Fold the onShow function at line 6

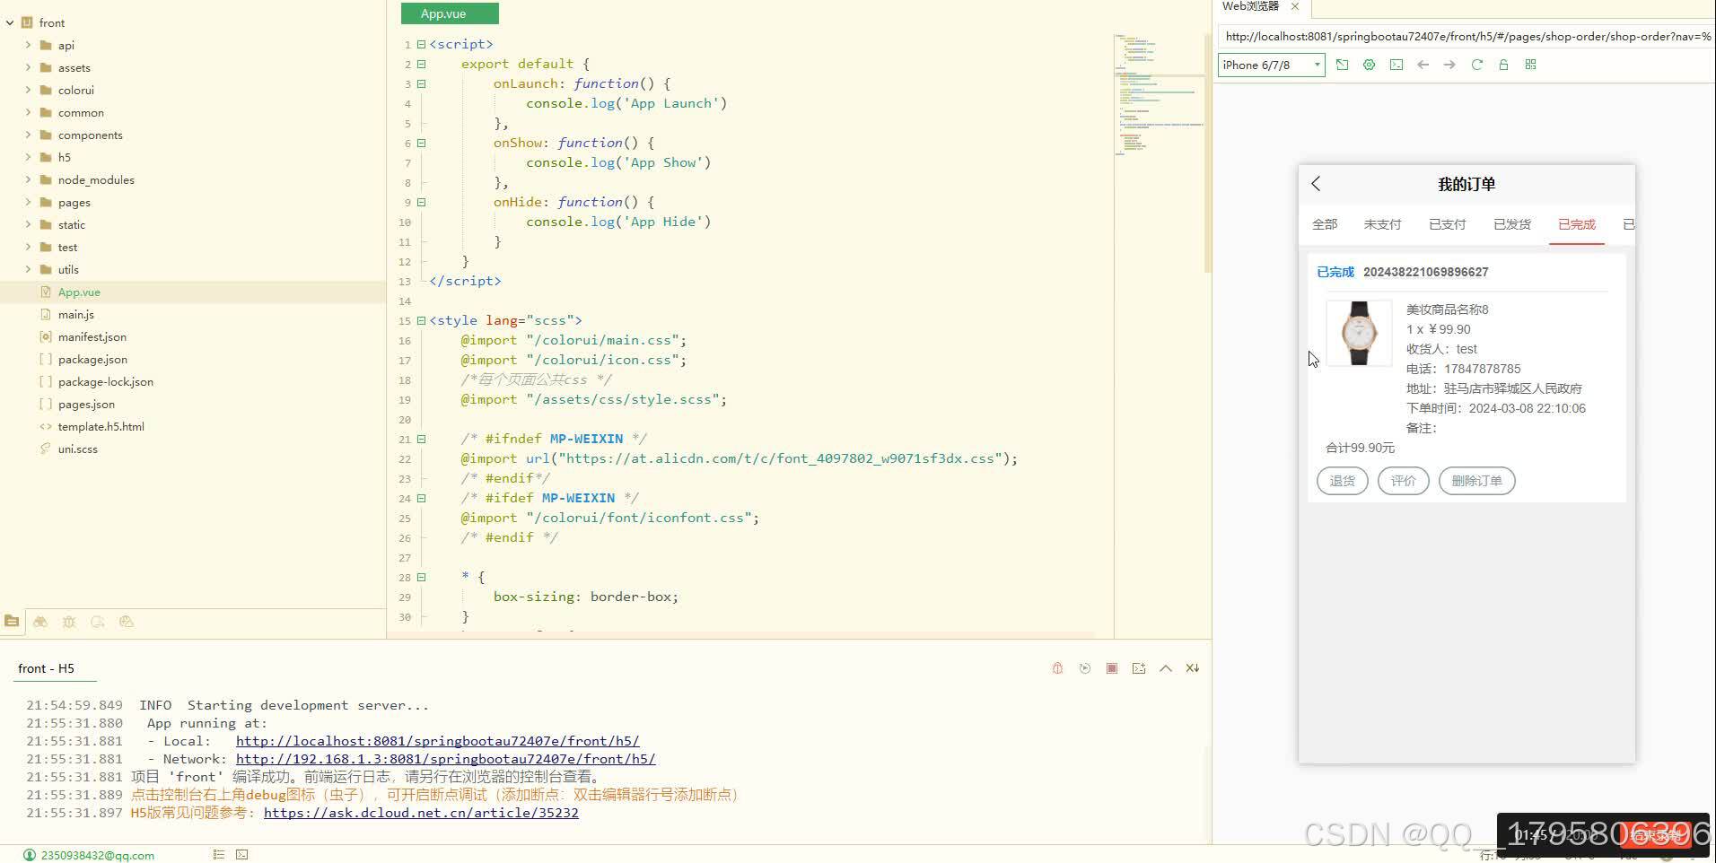(x=421, y=143)
